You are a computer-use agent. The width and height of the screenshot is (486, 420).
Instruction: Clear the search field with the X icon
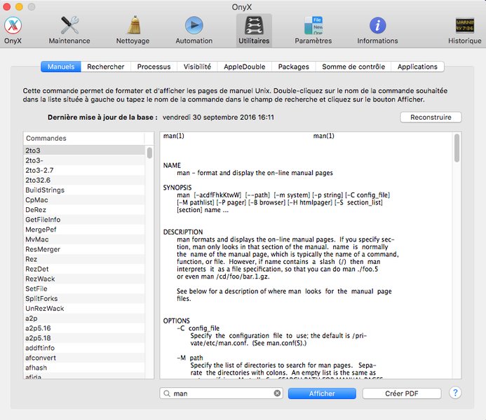277,393
